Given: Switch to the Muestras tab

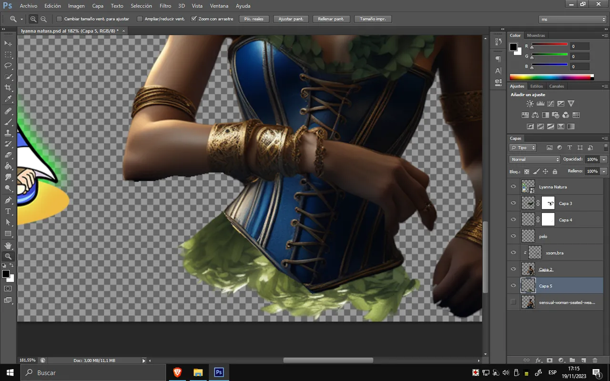Looking at the screenshot, I should coord(536,35).
